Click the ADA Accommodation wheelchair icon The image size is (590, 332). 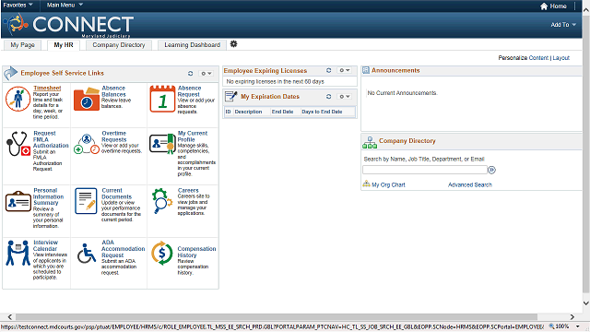coord(87,253)
